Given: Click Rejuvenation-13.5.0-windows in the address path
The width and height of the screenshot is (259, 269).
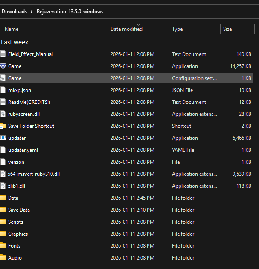Looking at the screenshot, I should [x=70, y=12].
